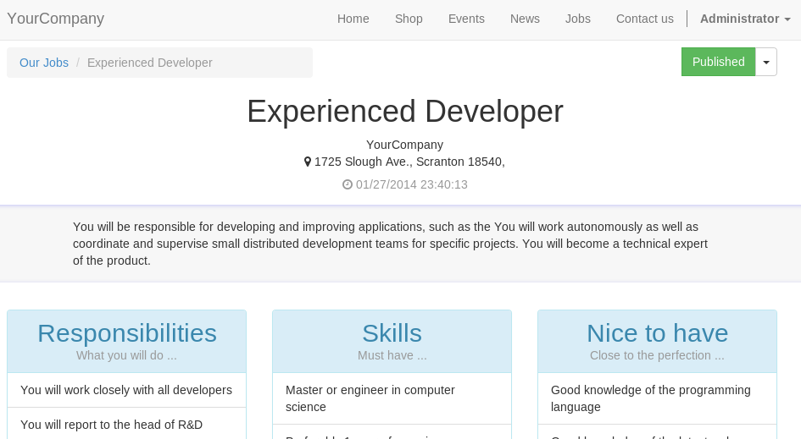
Task: Click the job description paragraph text
Action: (x=390, y=244)
